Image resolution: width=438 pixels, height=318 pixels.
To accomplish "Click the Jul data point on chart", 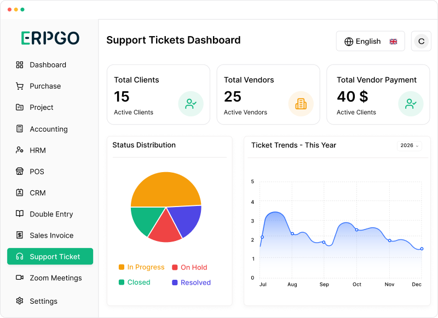I will [x=262, y=237].
